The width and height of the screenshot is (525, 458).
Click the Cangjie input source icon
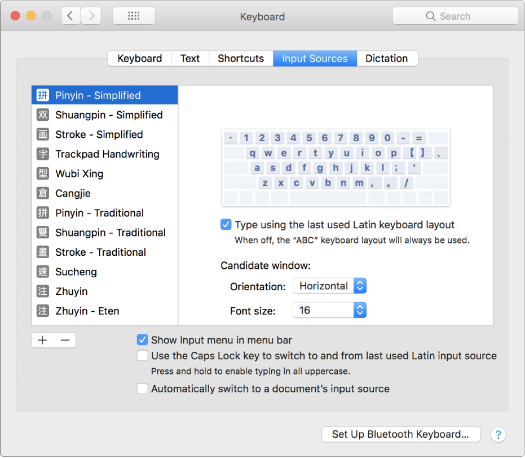[43, 194]
